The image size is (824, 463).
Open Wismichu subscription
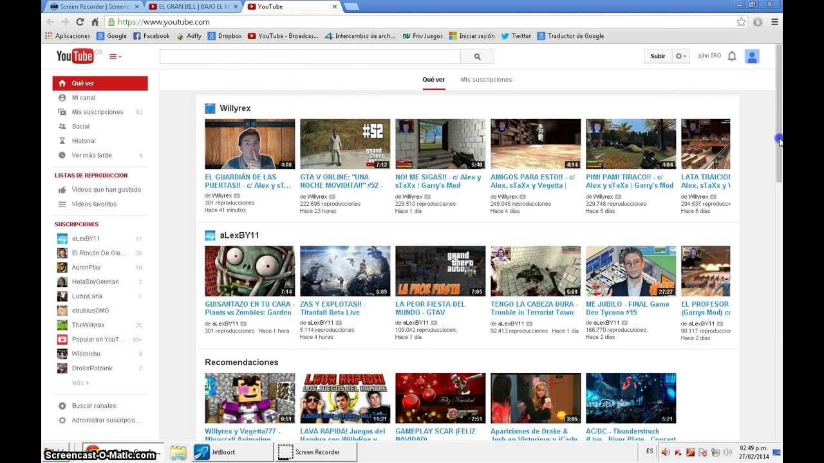click(100, 354)
